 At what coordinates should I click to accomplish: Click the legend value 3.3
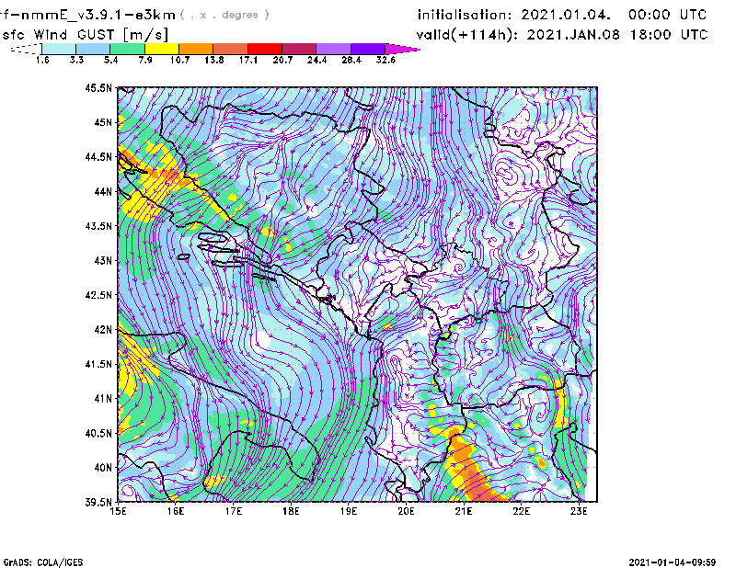pos(76,60)
